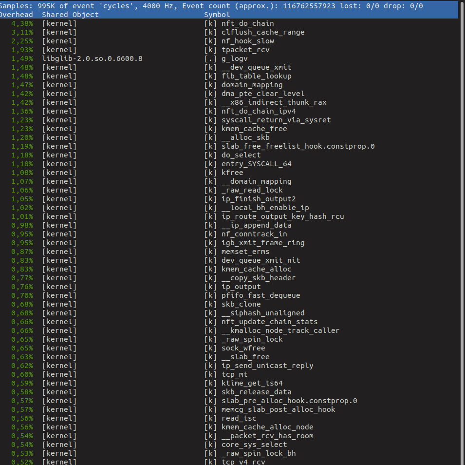The width and height of the screenshot is (465, 465).
Task: Select the memset_erms entry
Action: tap(245, 252)
